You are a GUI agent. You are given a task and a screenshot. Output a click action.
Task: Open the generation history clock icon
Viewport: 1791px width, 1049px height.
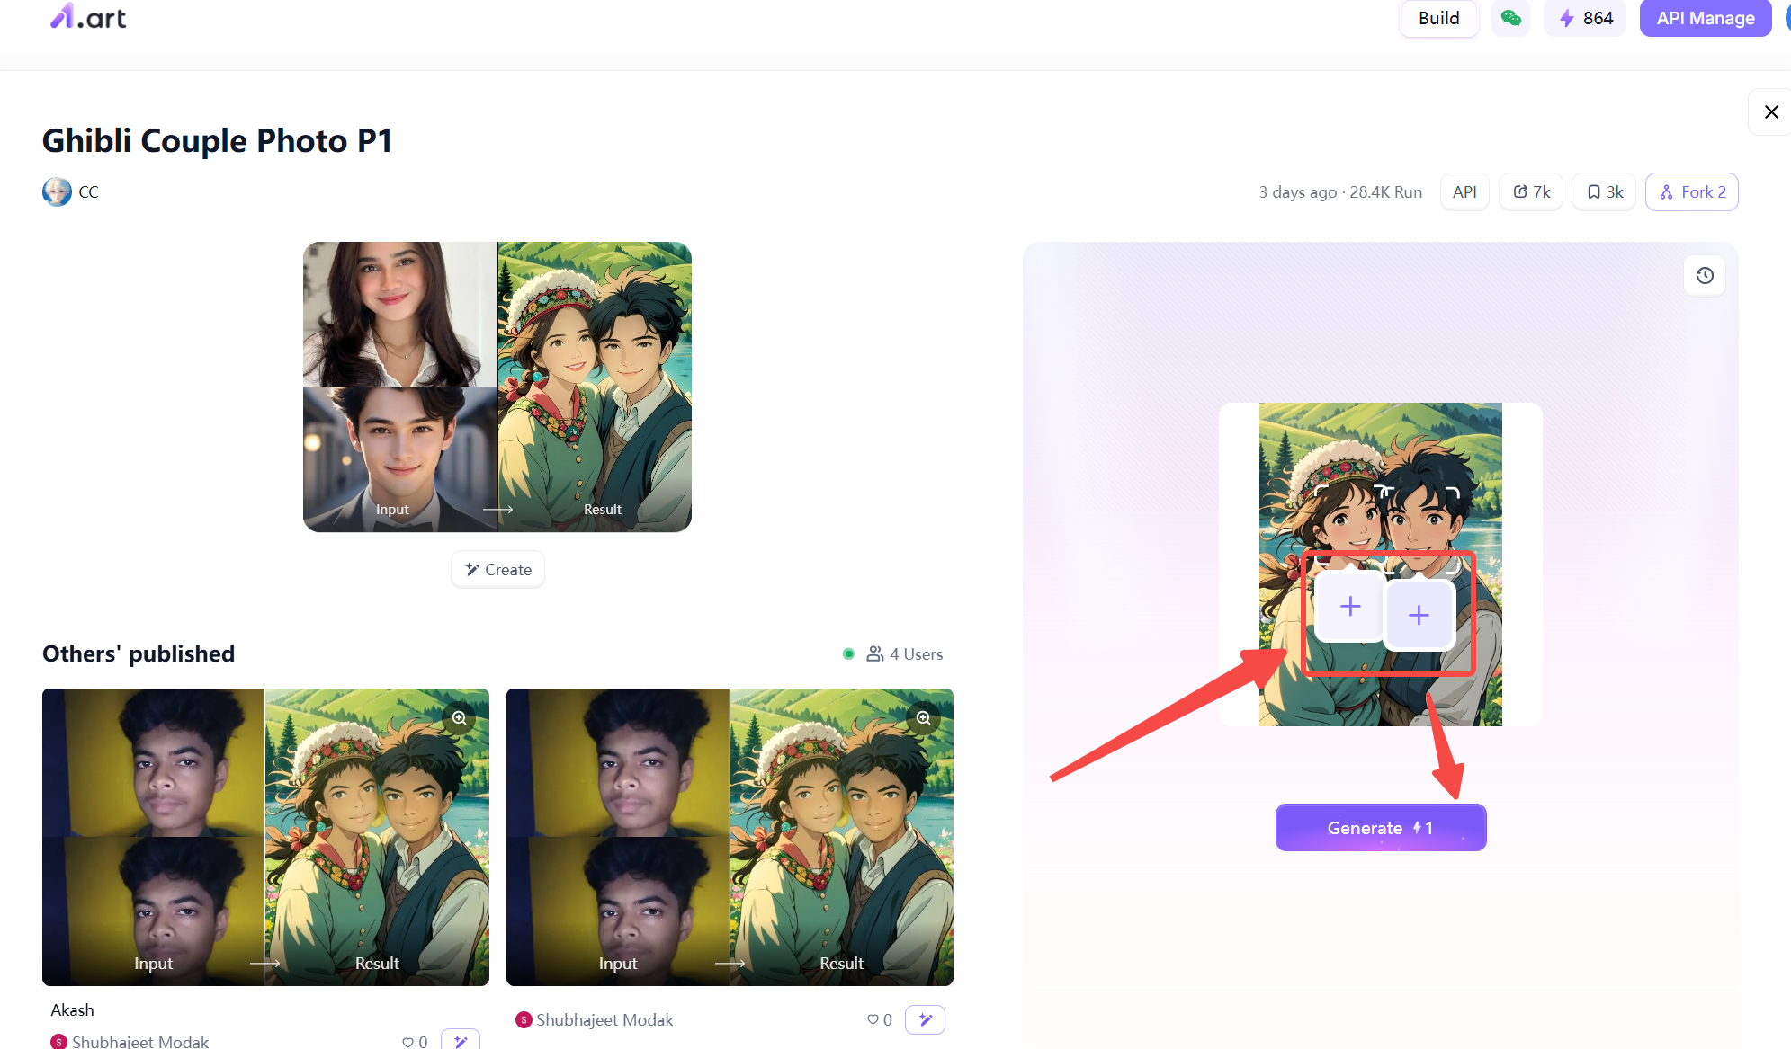(1704, 276)
